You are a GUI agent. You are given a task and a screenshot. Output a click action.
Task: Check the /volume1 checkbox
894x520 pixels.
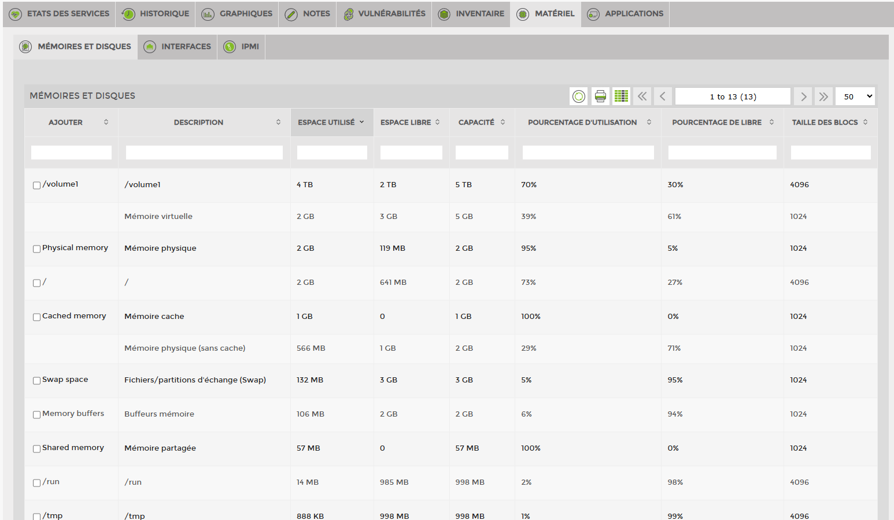click(x=36, y=185)
